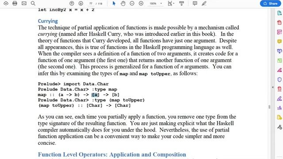Click the '(map toUpper) :: [Char] -> [Char]' line

click(x=84, y=106)
